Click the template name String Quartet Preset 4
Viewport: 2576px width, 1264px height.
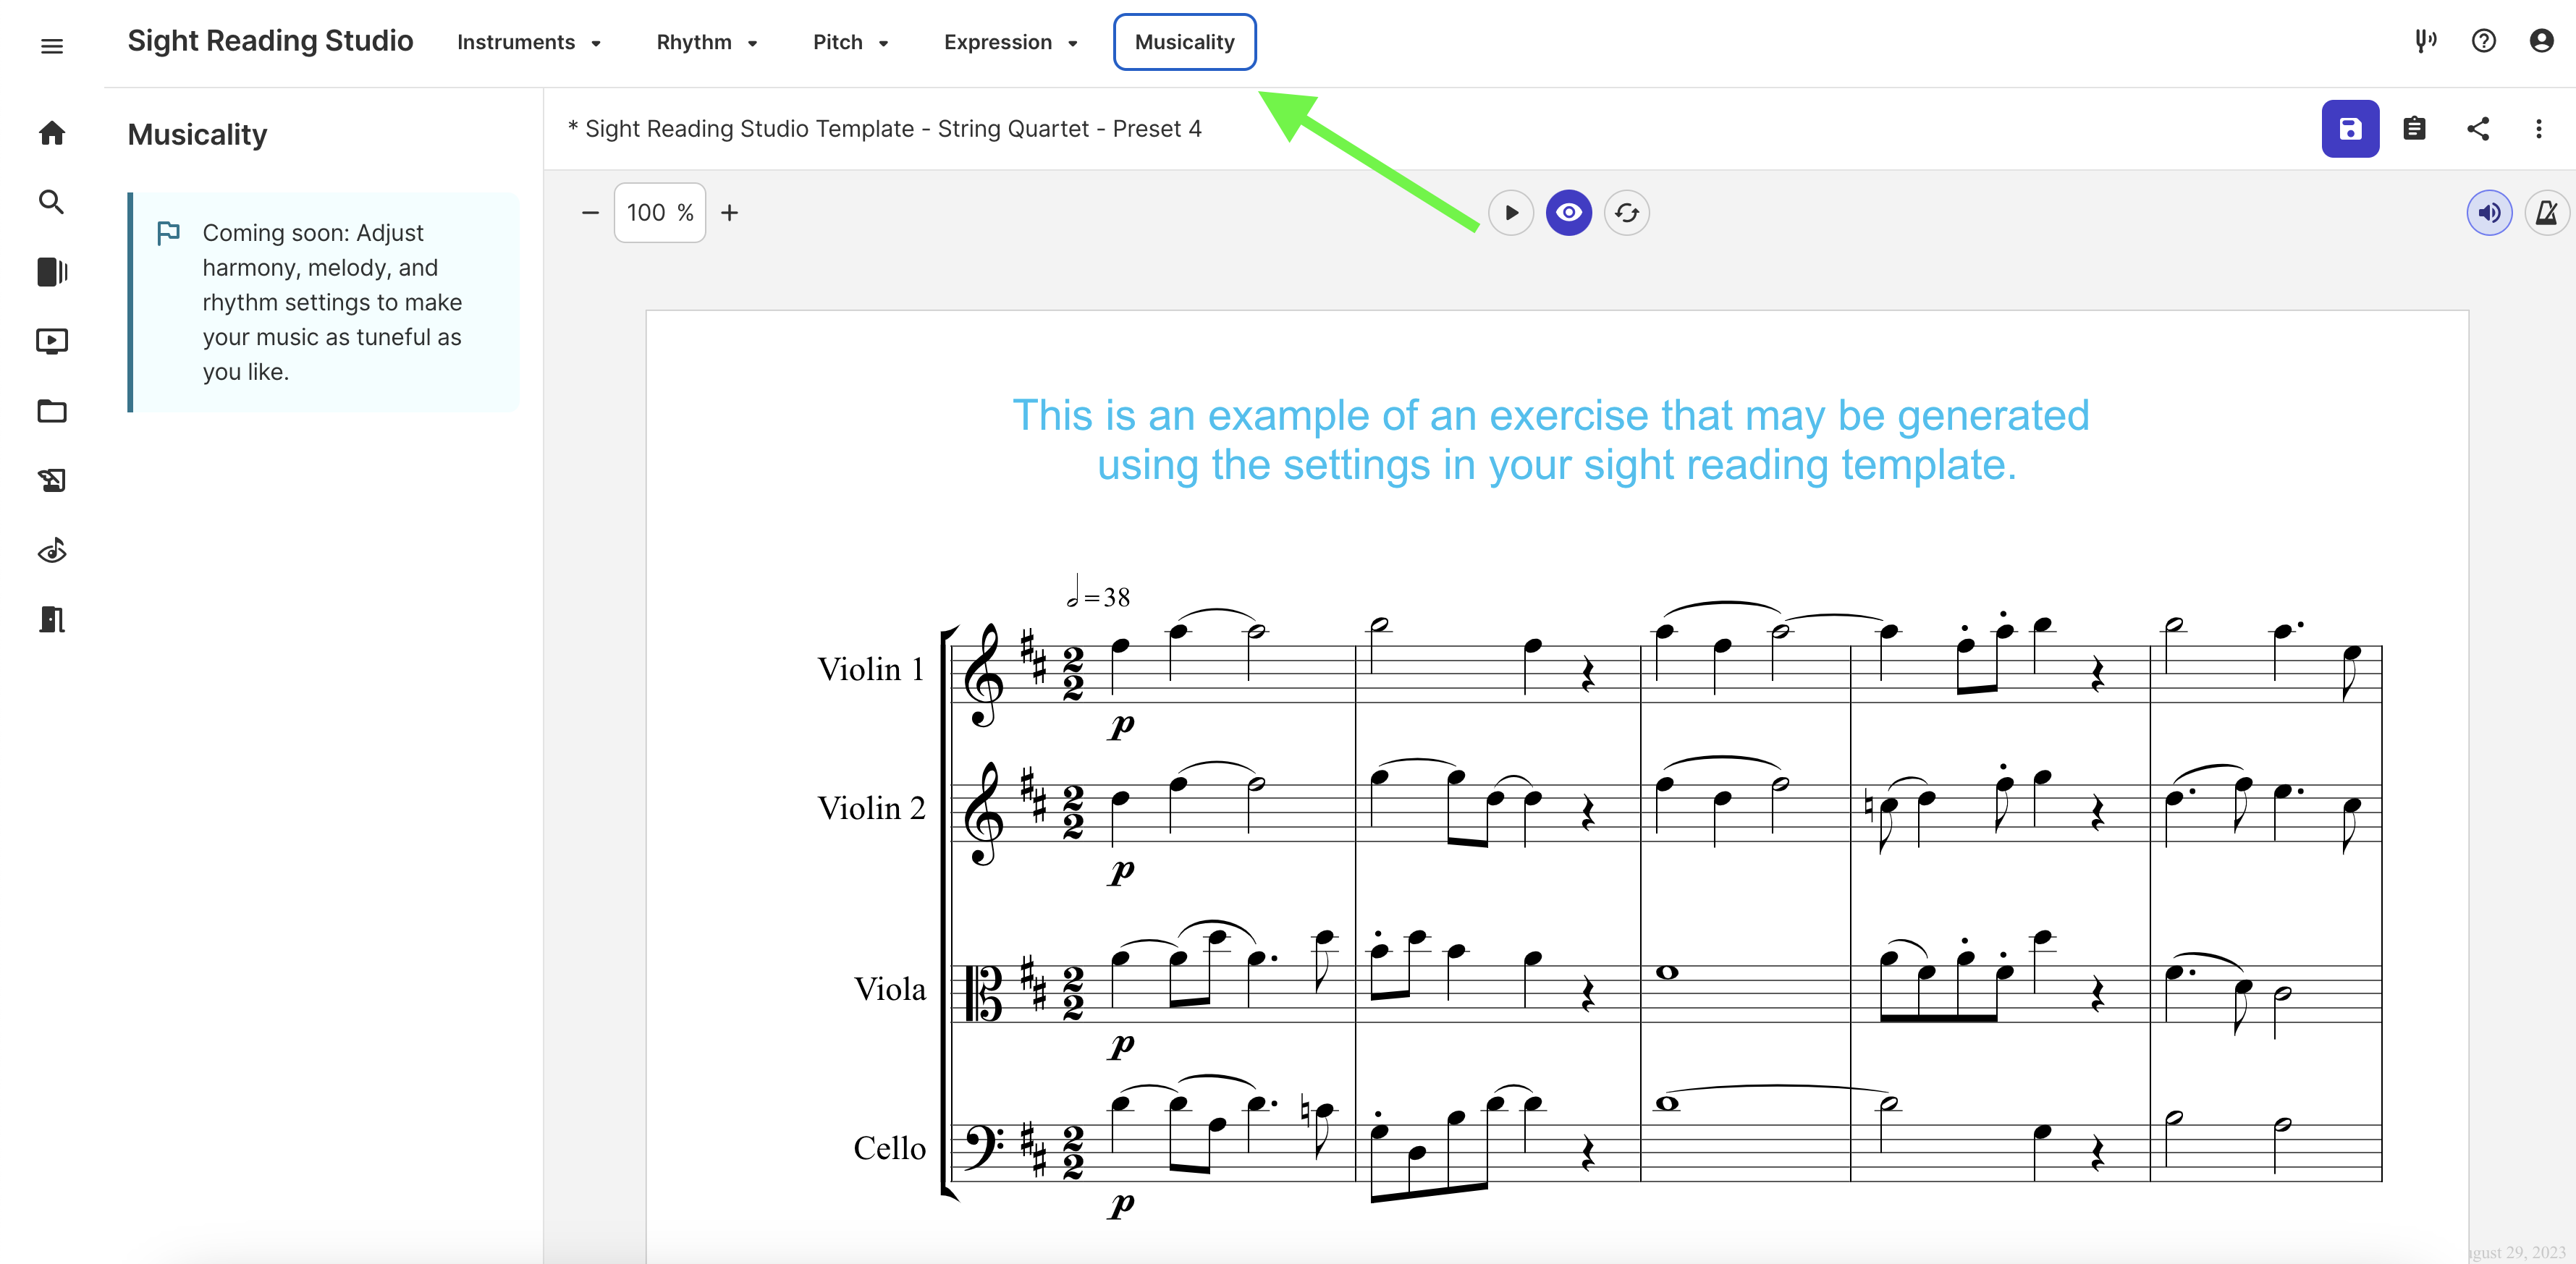point(884,129)
